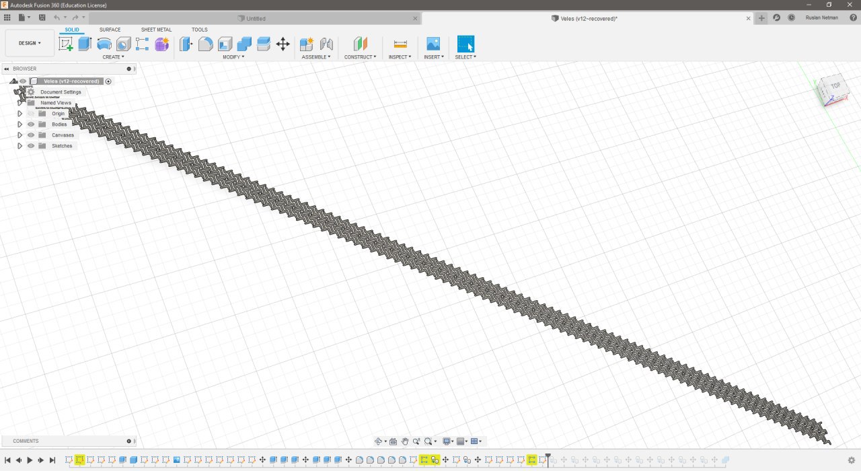The height and width of the screenshot is (471, 861).
Task: Select the Insert image icon
Action: click(433, 44)
